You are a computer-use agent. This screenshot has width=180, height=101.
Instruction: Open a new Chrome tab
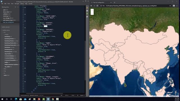[114, 3]
